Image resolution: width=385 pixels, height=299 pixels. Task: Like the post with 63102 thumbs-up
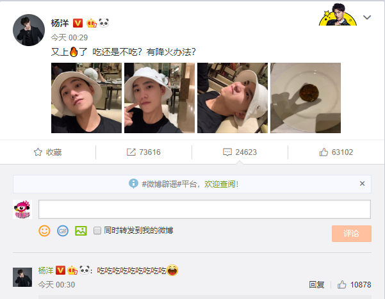(324, 152)
